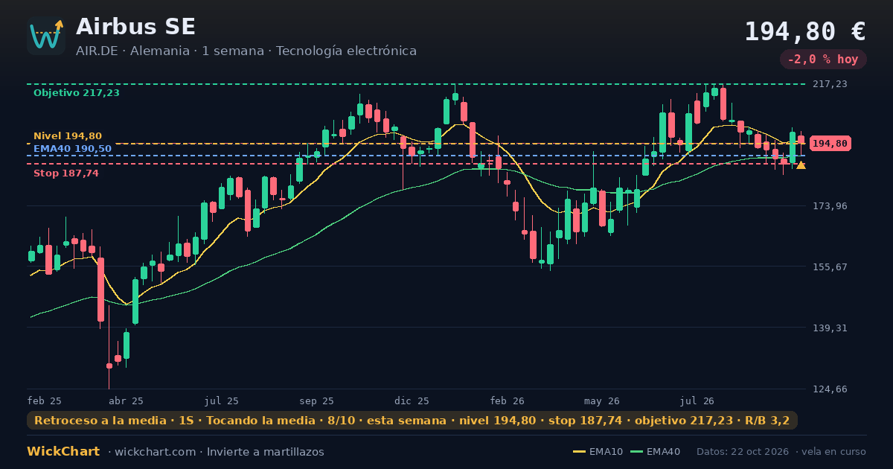
Task: Click the may 26 date label
Action: (x=603, y=401)
